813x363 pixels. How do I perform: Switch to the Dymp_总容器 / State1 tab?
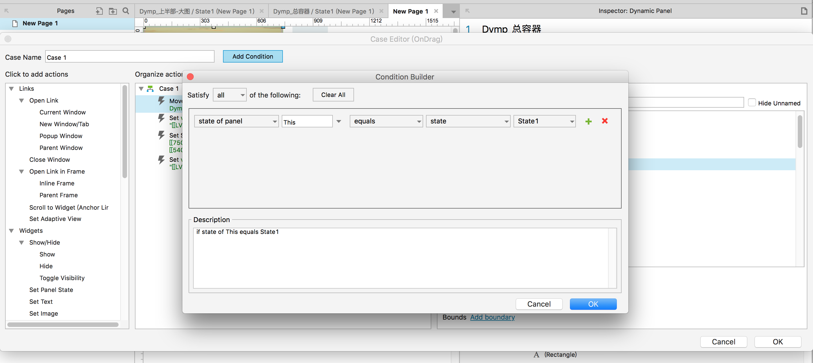tap(323, 11)
